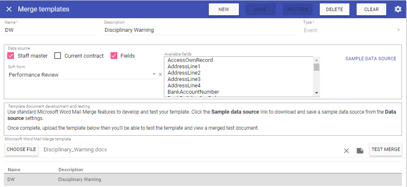Open the Sample Data Source link
The height and width of the screenshot is (187, 407).
[x=371, y=59]
